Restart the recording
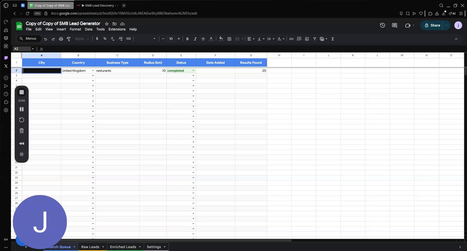The width and height of the screenshot is (467, 251). point(22,120)
